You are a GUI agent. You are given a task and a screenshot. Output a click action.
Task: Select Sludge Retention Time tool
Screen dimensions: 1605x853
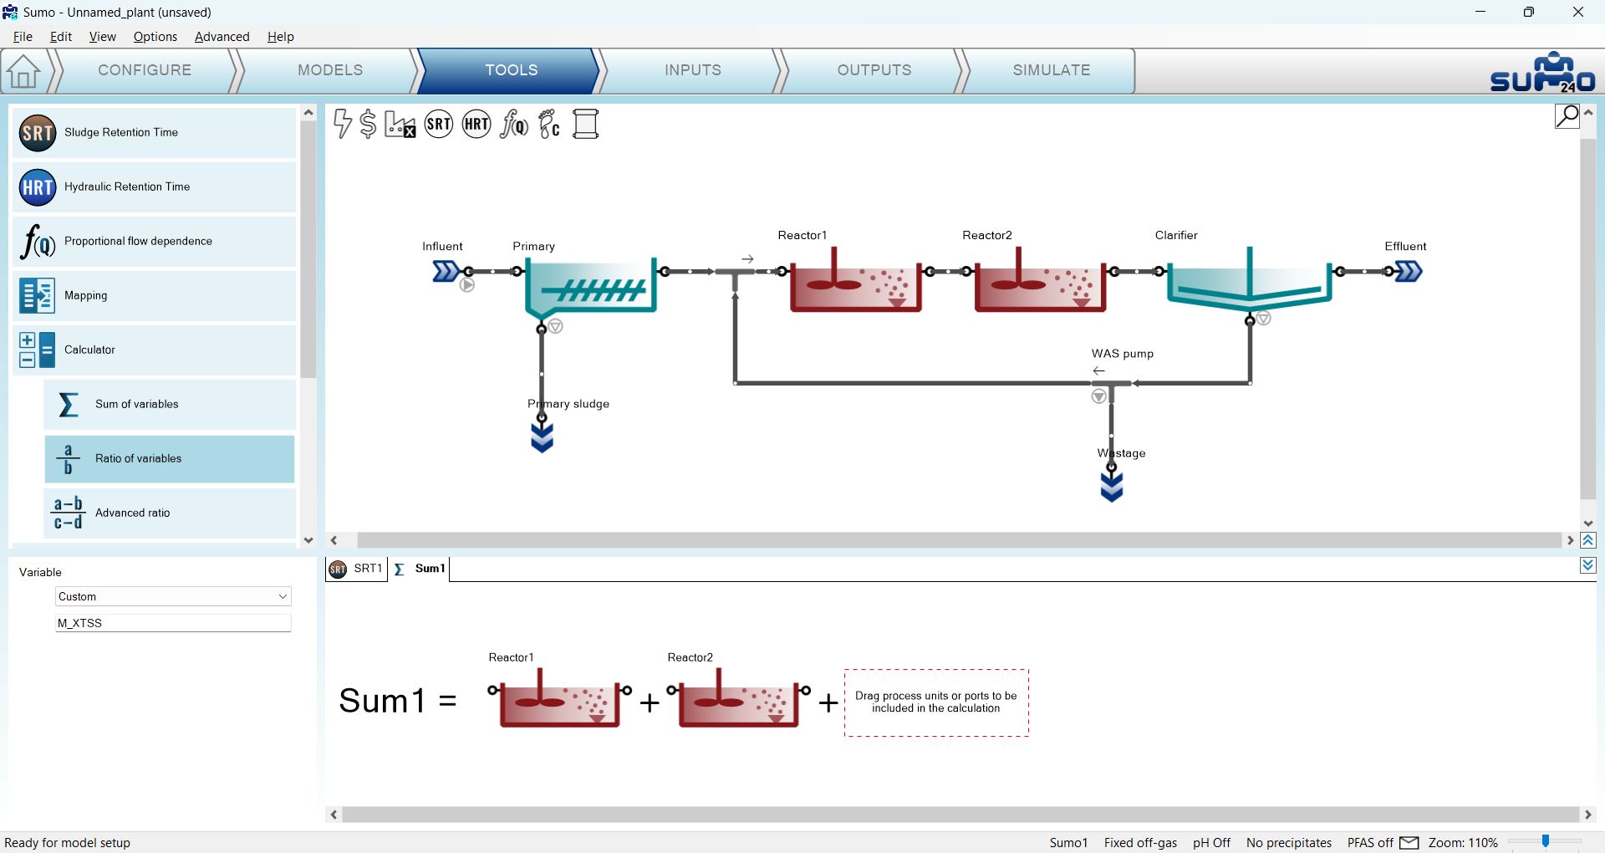(x=155, y=132)
